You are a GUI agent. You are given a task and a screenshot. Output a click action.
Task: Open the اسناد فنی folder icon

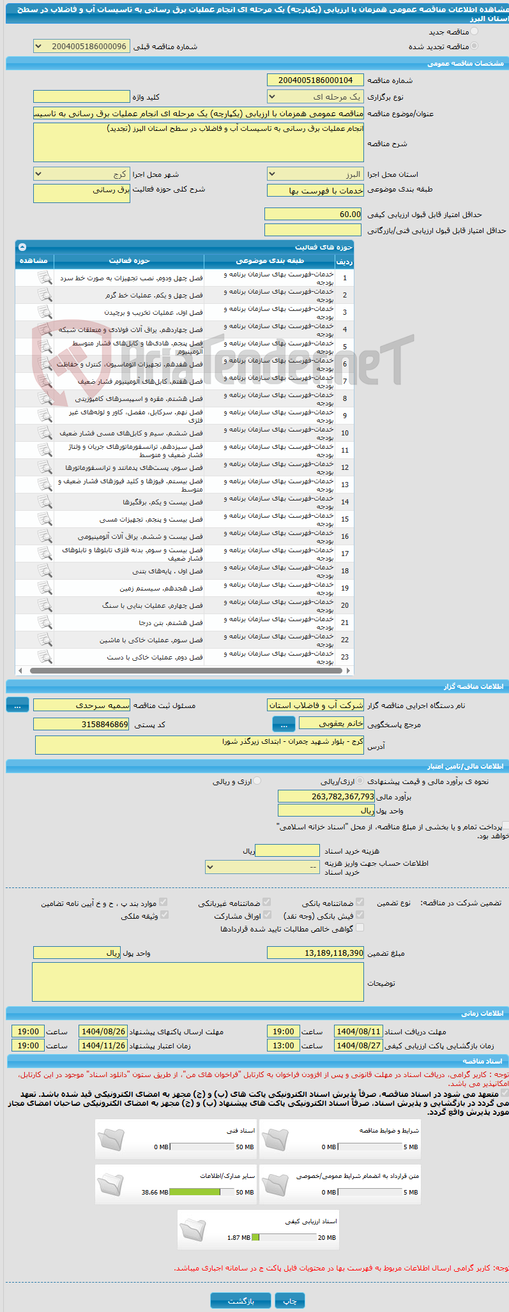click(111, 1140)
